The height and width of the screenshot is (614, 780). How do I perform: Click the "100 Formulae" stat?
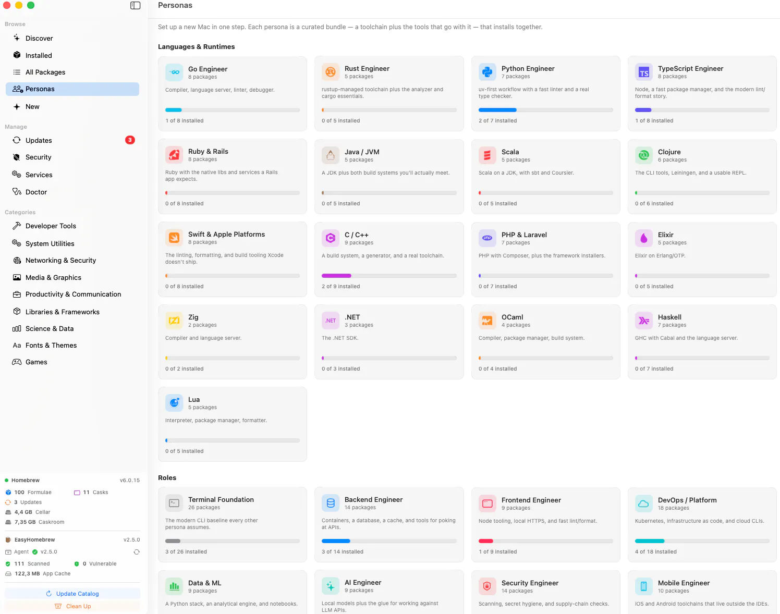tap(29, 493)
